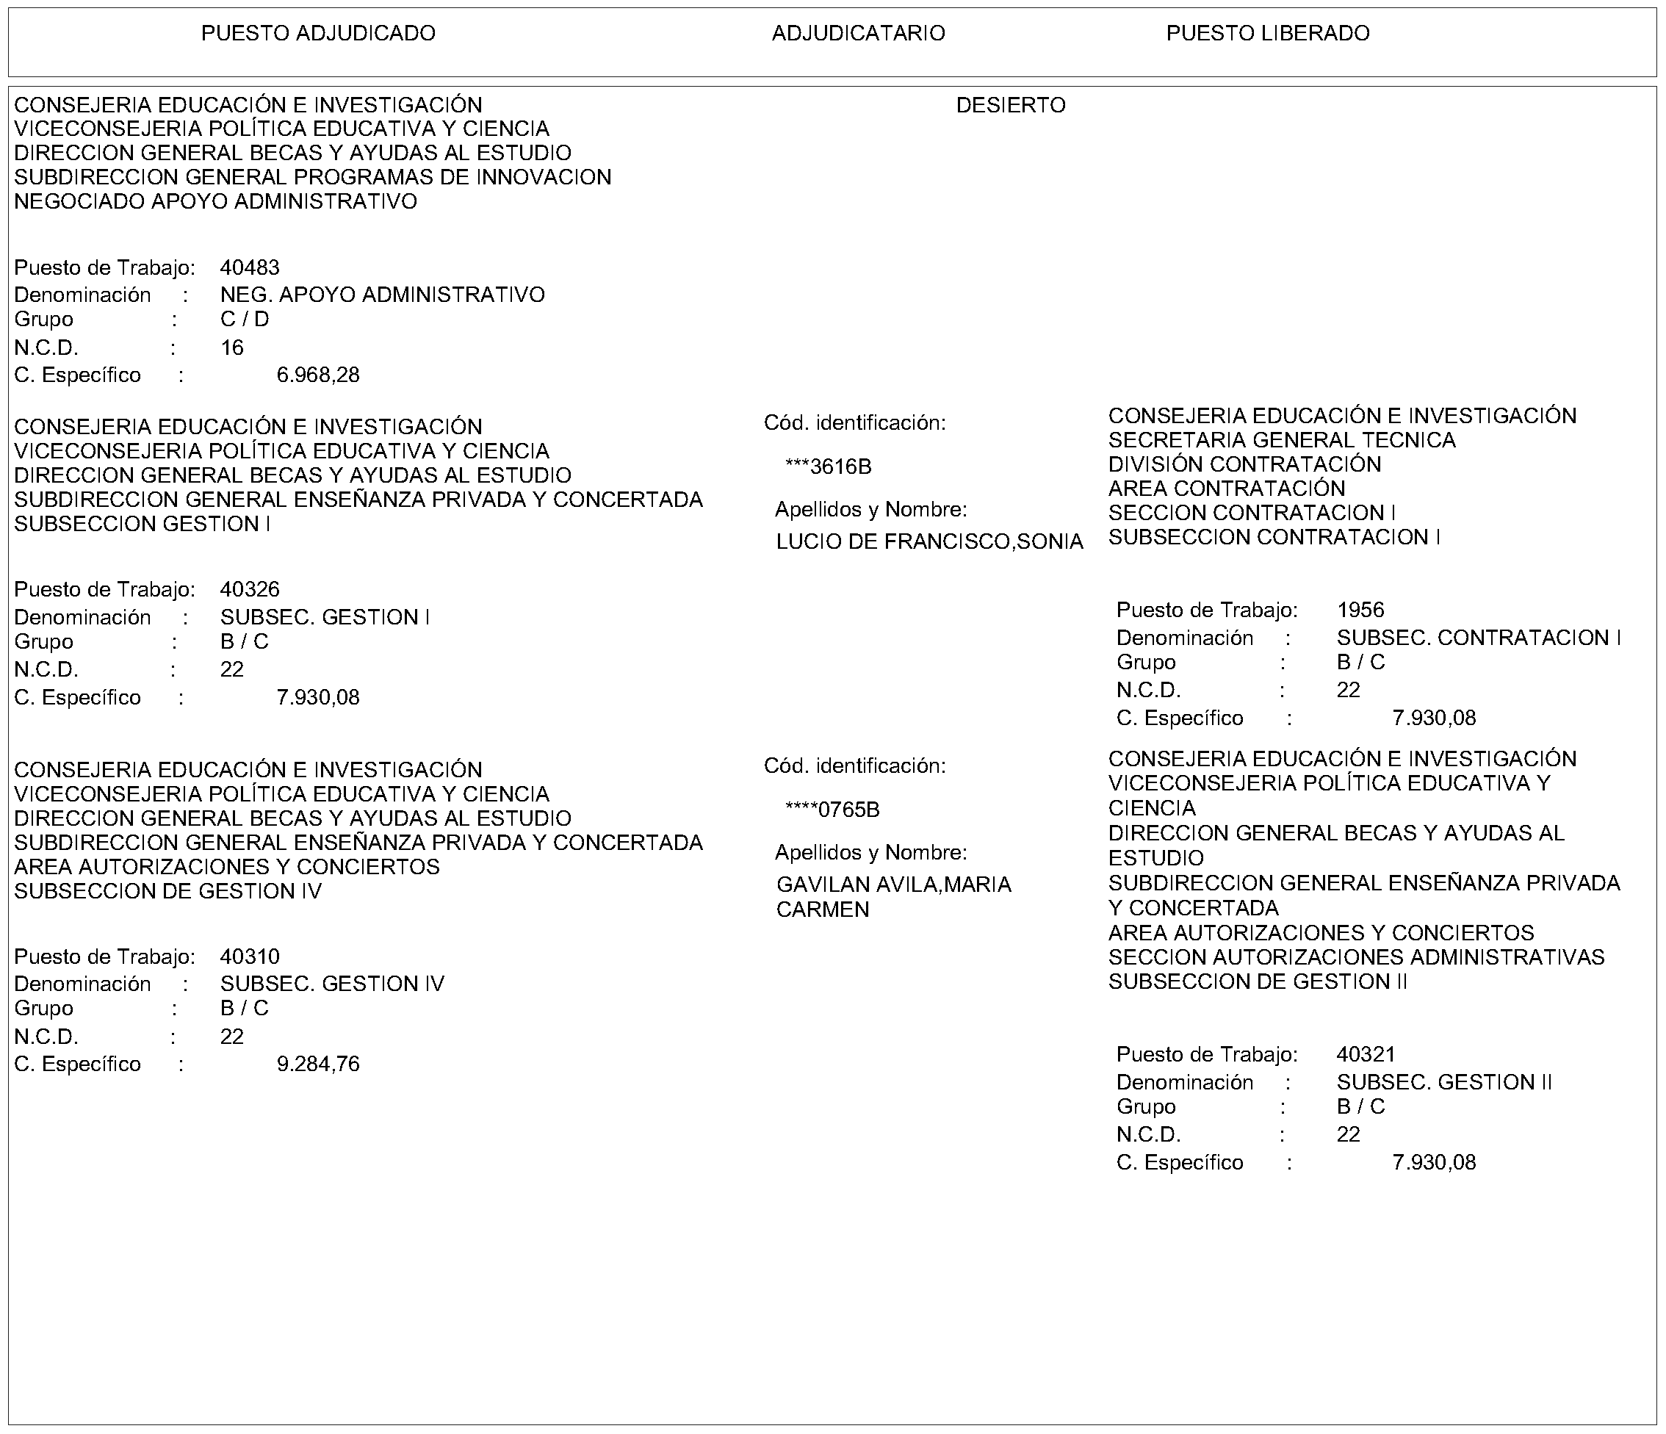This screenshot has width=1666, height=1434.
Task: Click job number 40326
Action: click(x=249, y=589)
